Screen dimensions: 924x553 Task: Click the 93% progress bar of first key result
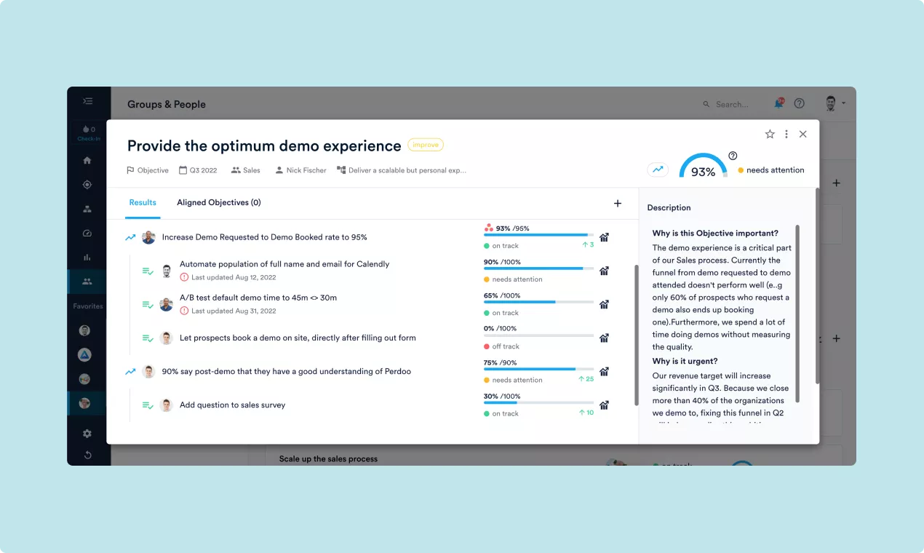tap(538, 235)
